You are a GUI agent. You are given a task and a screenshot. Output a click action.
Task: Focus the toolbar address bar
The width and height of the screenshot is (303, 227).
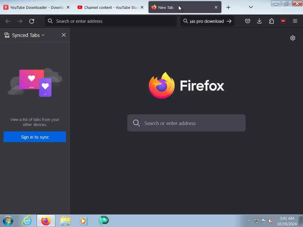(111, 21)
